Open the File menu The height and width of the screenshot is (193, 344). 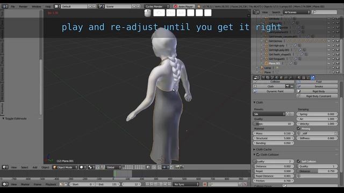click(x=13, y=6)
